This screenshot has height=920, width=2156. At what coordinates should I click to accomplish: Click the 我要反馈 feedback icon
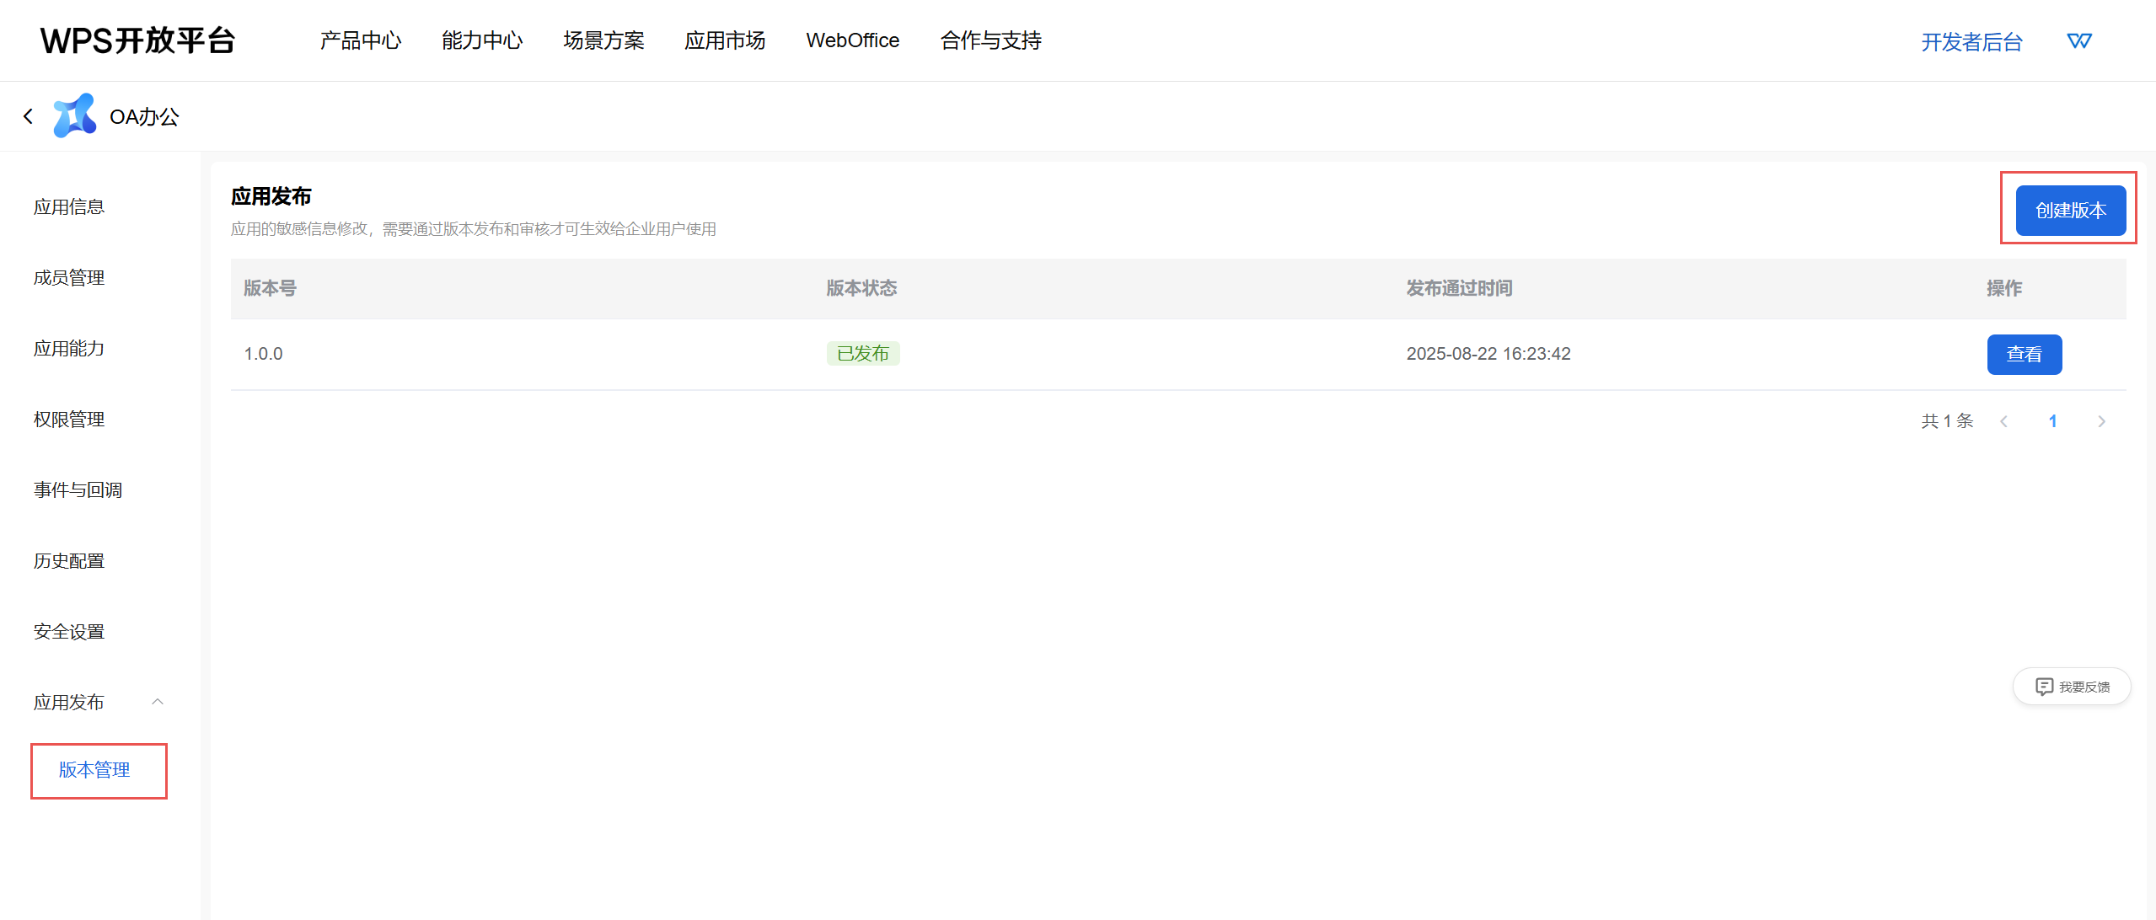(2044, 687)
